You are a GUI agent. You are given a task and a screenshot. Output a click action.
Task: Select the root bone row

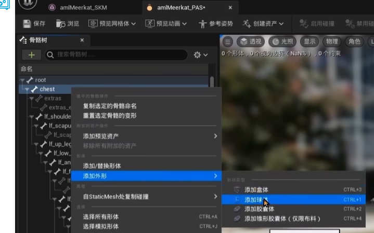click(x=113, y=80)
